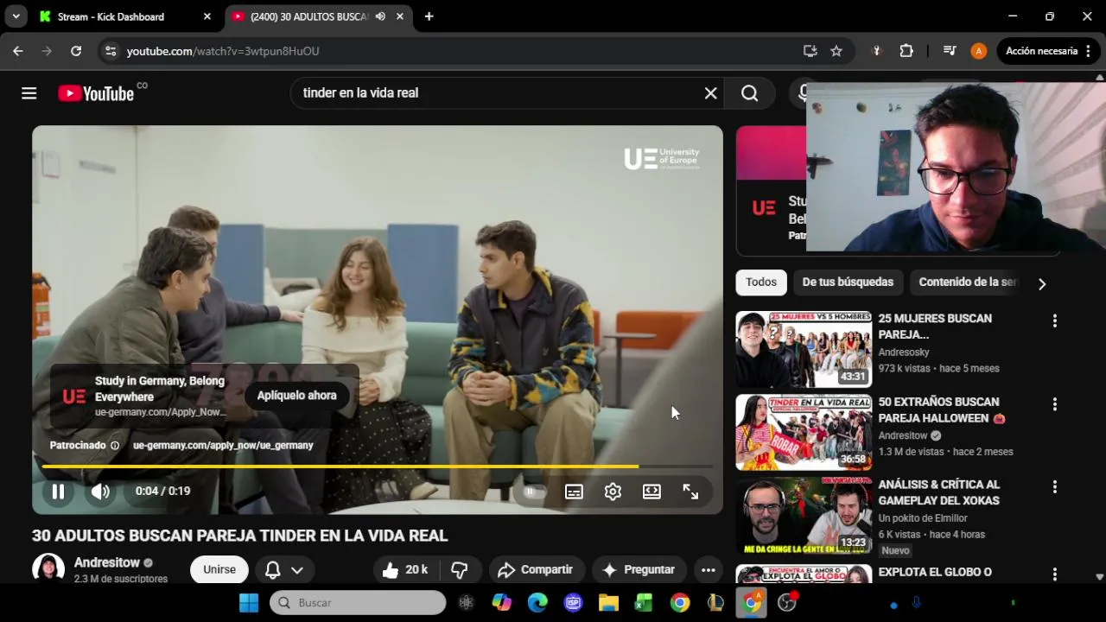View site information in address bar
This screenshot has width=1106, height=622.
click(110, 51)
